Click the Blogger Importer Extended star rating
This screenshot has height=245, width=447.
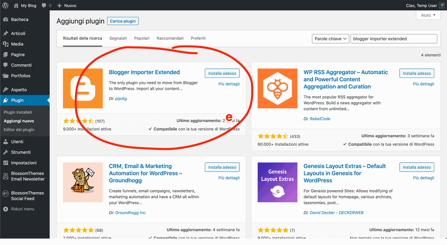click(78, 121)
